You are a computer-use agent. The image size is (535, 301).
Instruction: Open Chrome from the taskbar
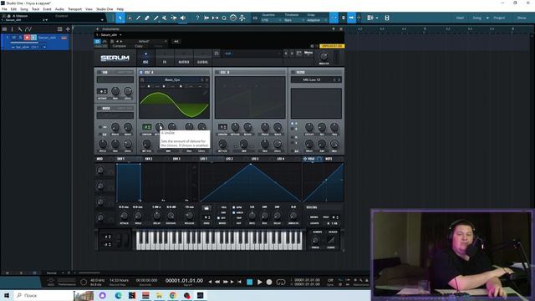tap(173, 295)
